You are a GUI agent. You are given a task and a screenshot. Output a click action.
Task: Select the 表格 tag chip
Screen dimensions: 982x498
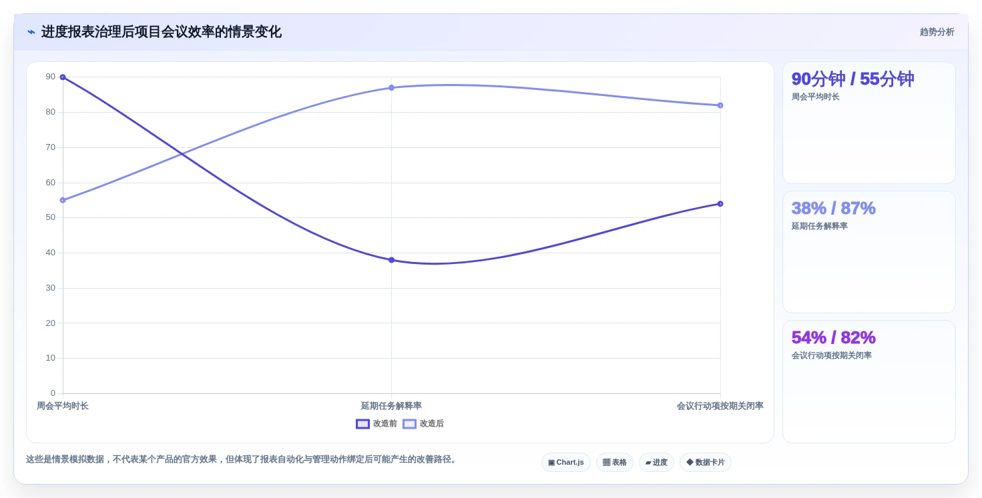pyautogui.click(x=614, y=463)
